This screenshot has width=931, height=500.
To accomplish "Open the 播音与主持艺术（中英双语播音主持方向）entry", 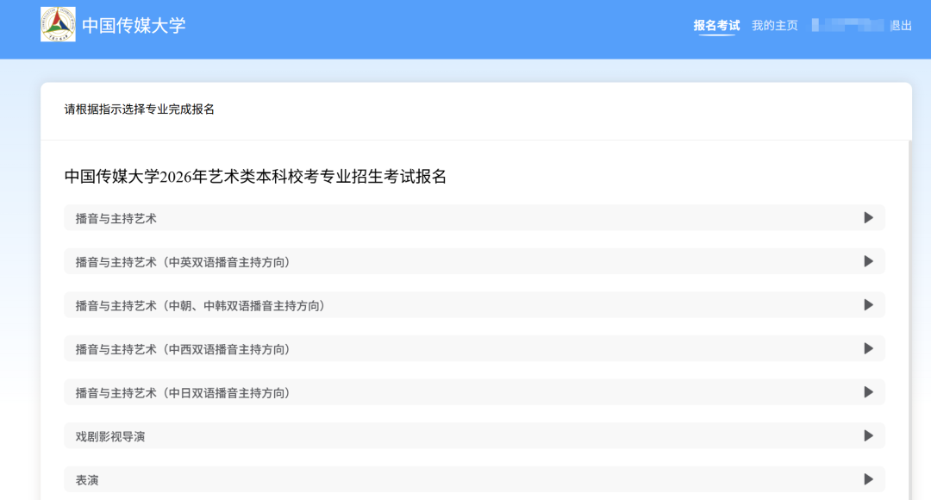I will [183, 262].
